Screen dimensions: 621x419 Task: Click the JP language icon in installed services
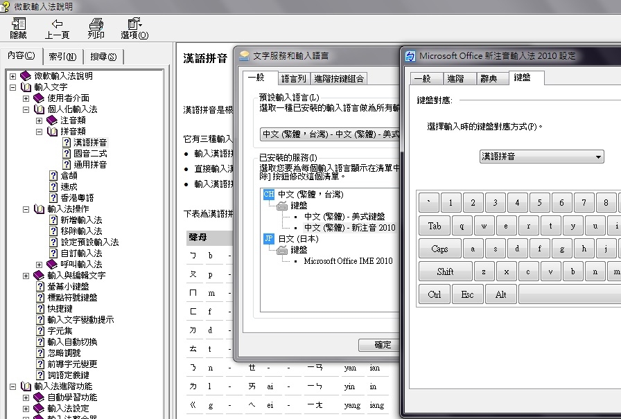268,238
